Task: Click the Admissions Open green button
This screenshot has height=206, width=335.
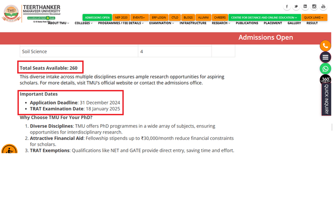Action: click(x=97, y=18)
